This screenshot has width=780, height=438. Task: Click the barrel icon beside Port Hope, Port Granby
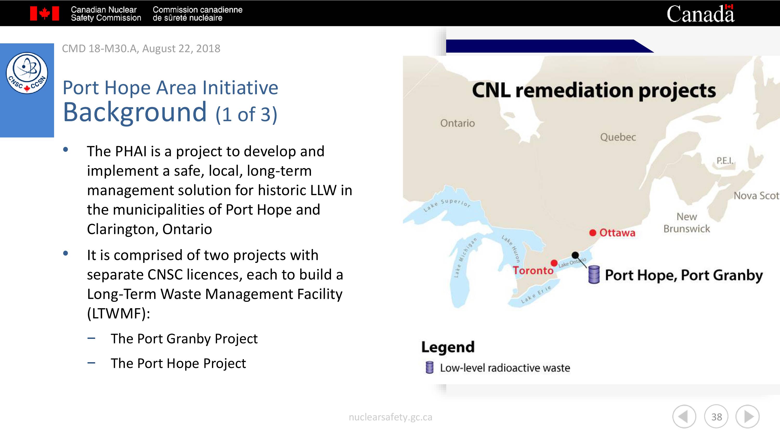pyautogui.click(x=594, y=275)
